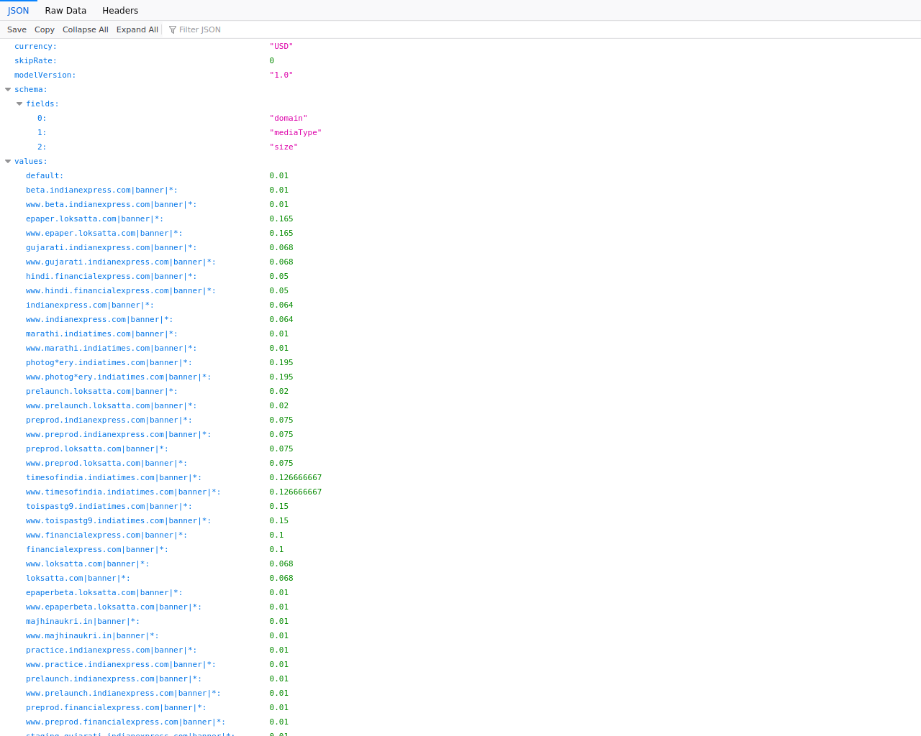Select preprod.financialexpress.com|banner|* key
The height and width of the screenshot is (736, 921).
tap(116, 707)
